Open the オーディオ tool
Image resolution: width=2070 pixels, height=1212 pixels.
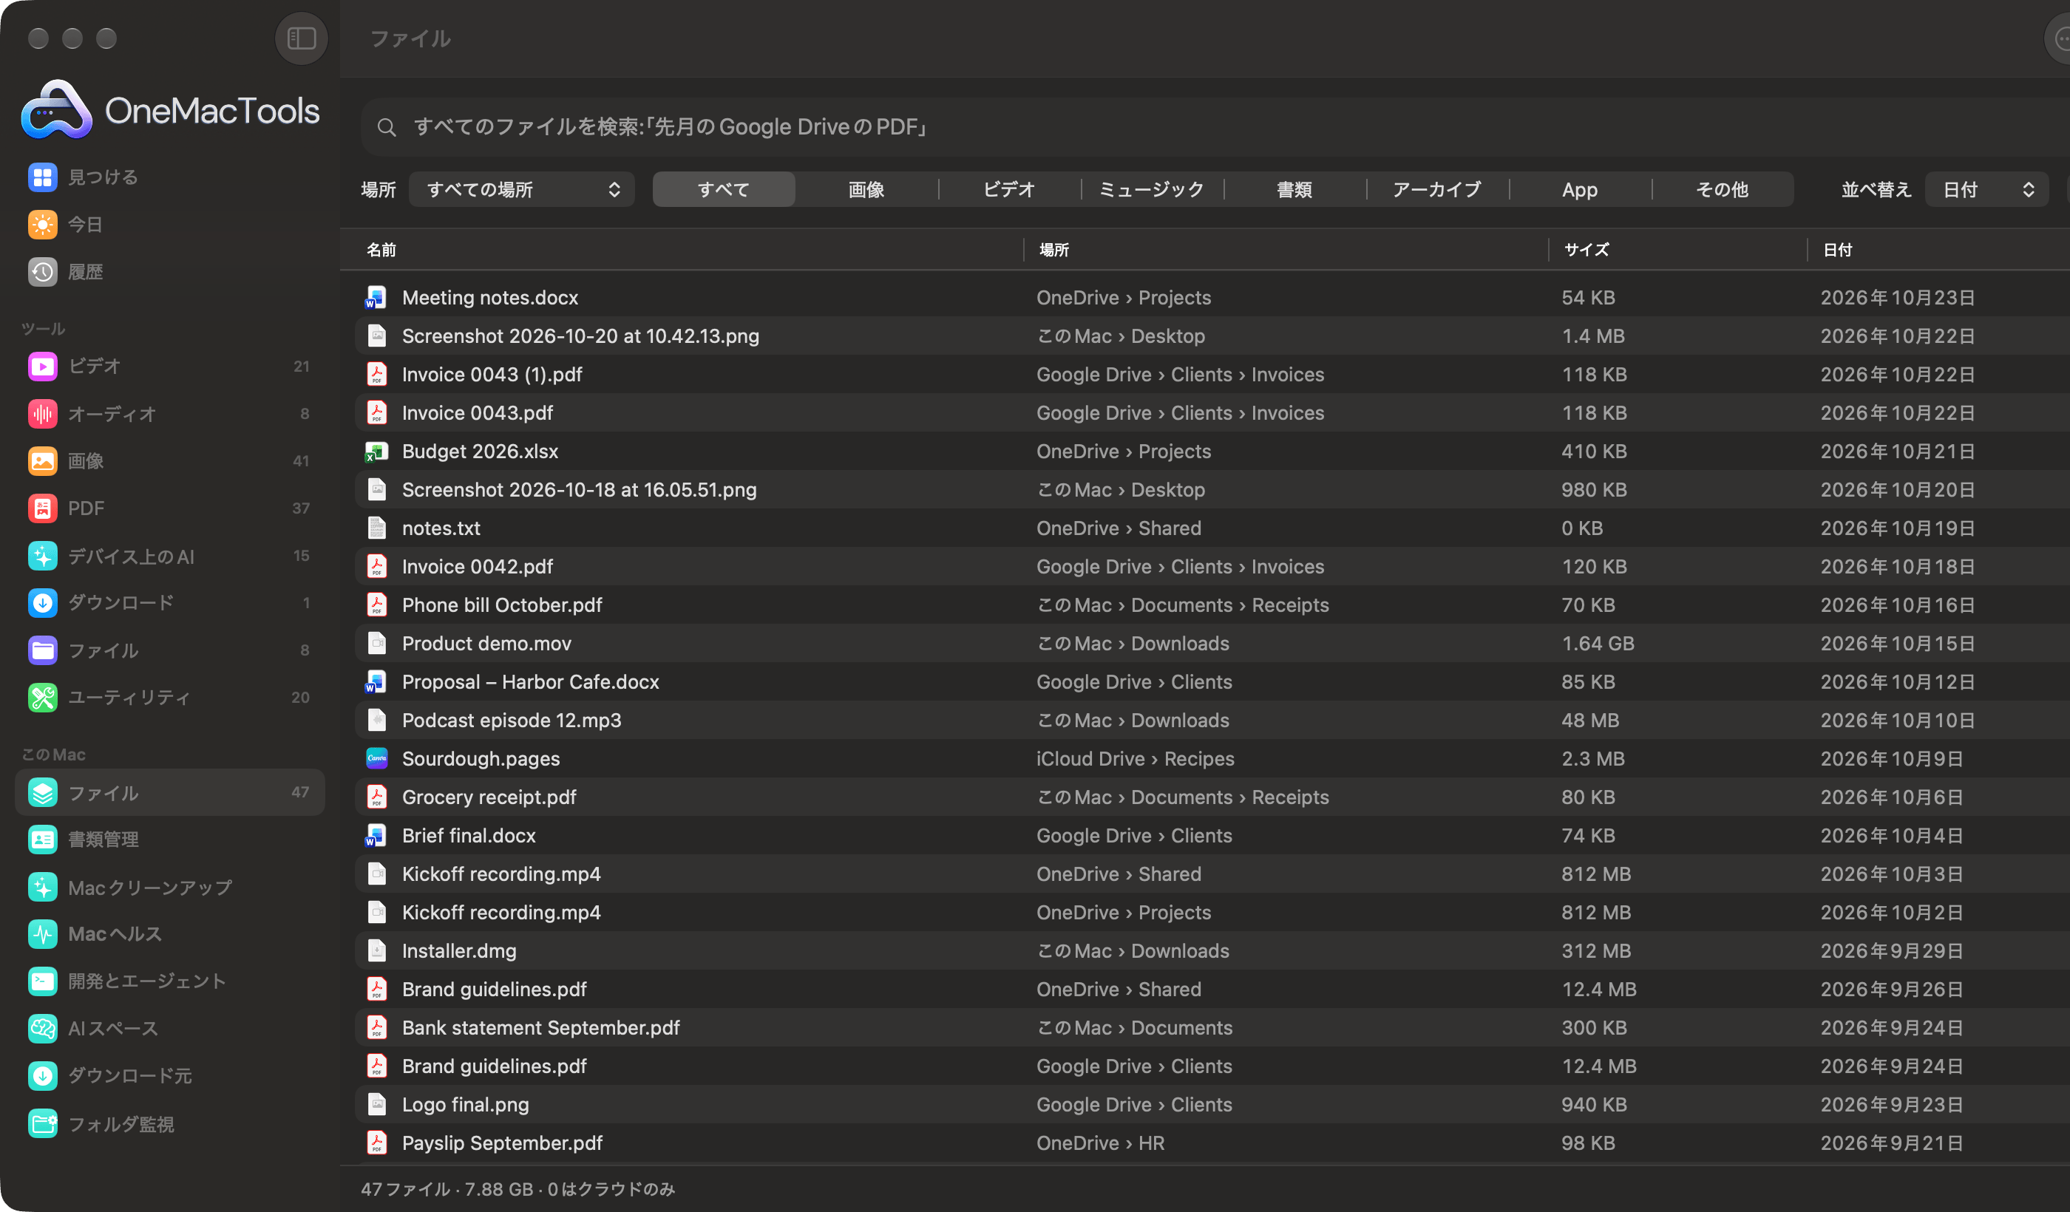click(170, 413)
